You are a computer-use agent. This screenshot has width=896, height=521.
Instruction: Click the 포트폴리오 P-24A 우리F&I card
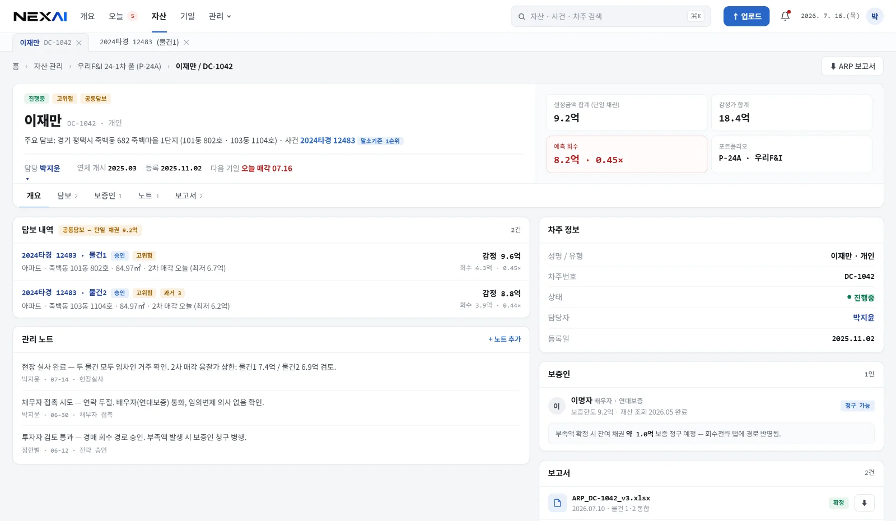coord(791,154)
